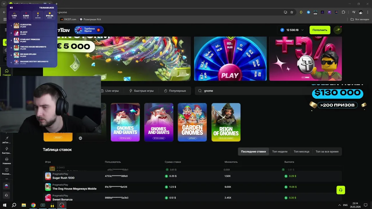Open the yellow crescent extension icon
The height and width of the screenshot is (209, 372).
(301, 12)
